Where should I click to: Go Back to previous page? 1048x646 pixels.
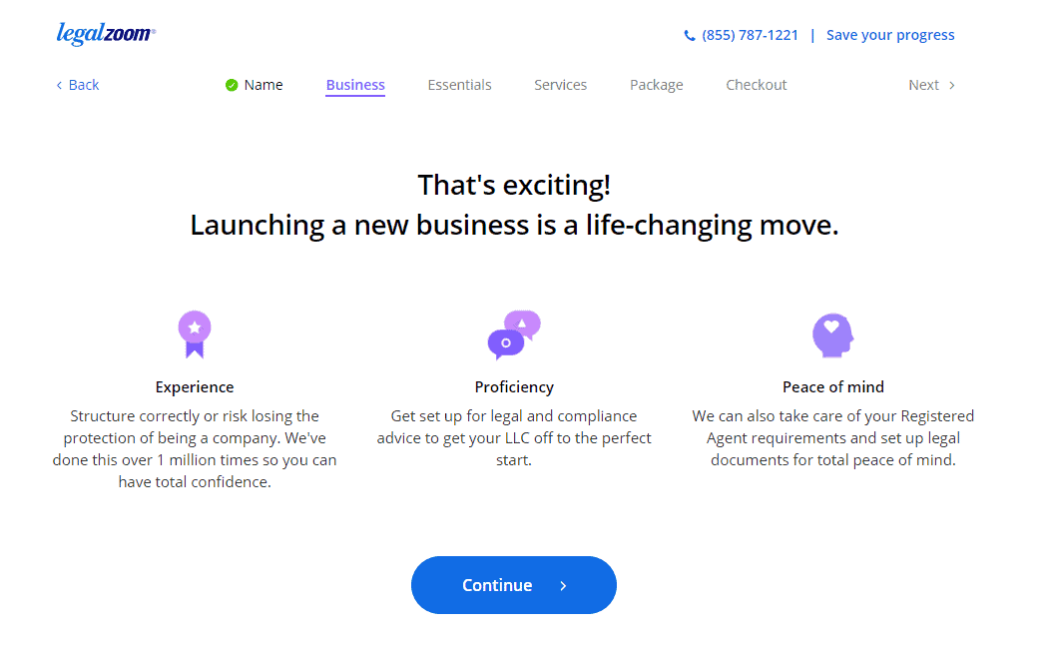[78, 85]
